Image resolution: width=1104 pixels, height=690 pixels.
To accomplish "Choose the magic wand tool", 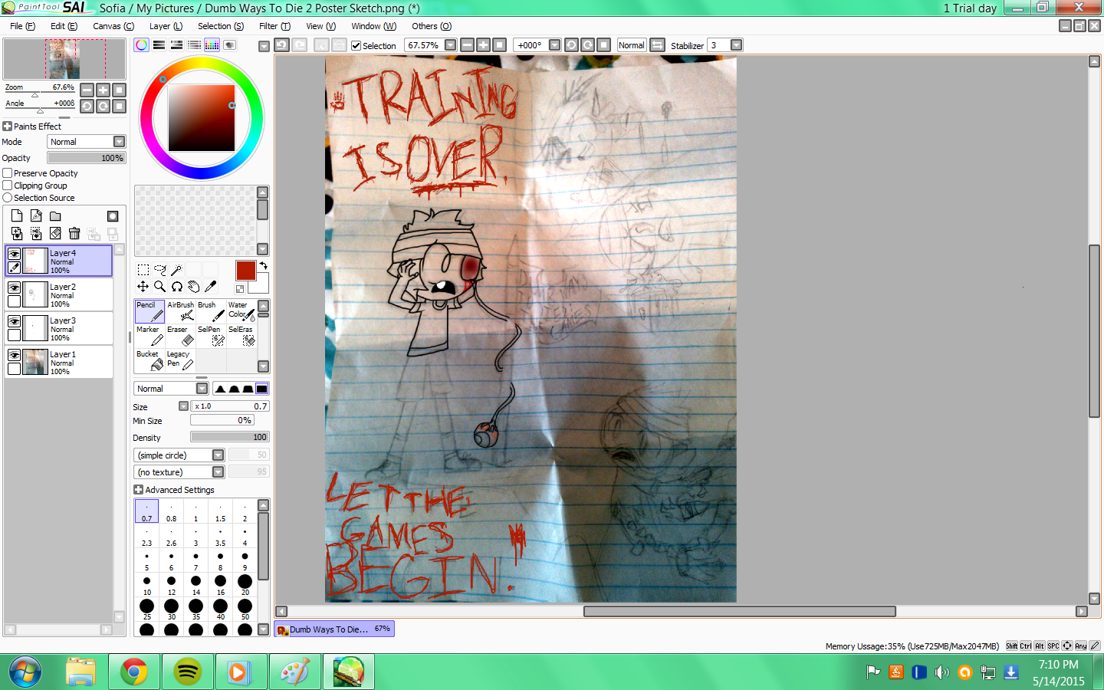I will tap(176, 270).
